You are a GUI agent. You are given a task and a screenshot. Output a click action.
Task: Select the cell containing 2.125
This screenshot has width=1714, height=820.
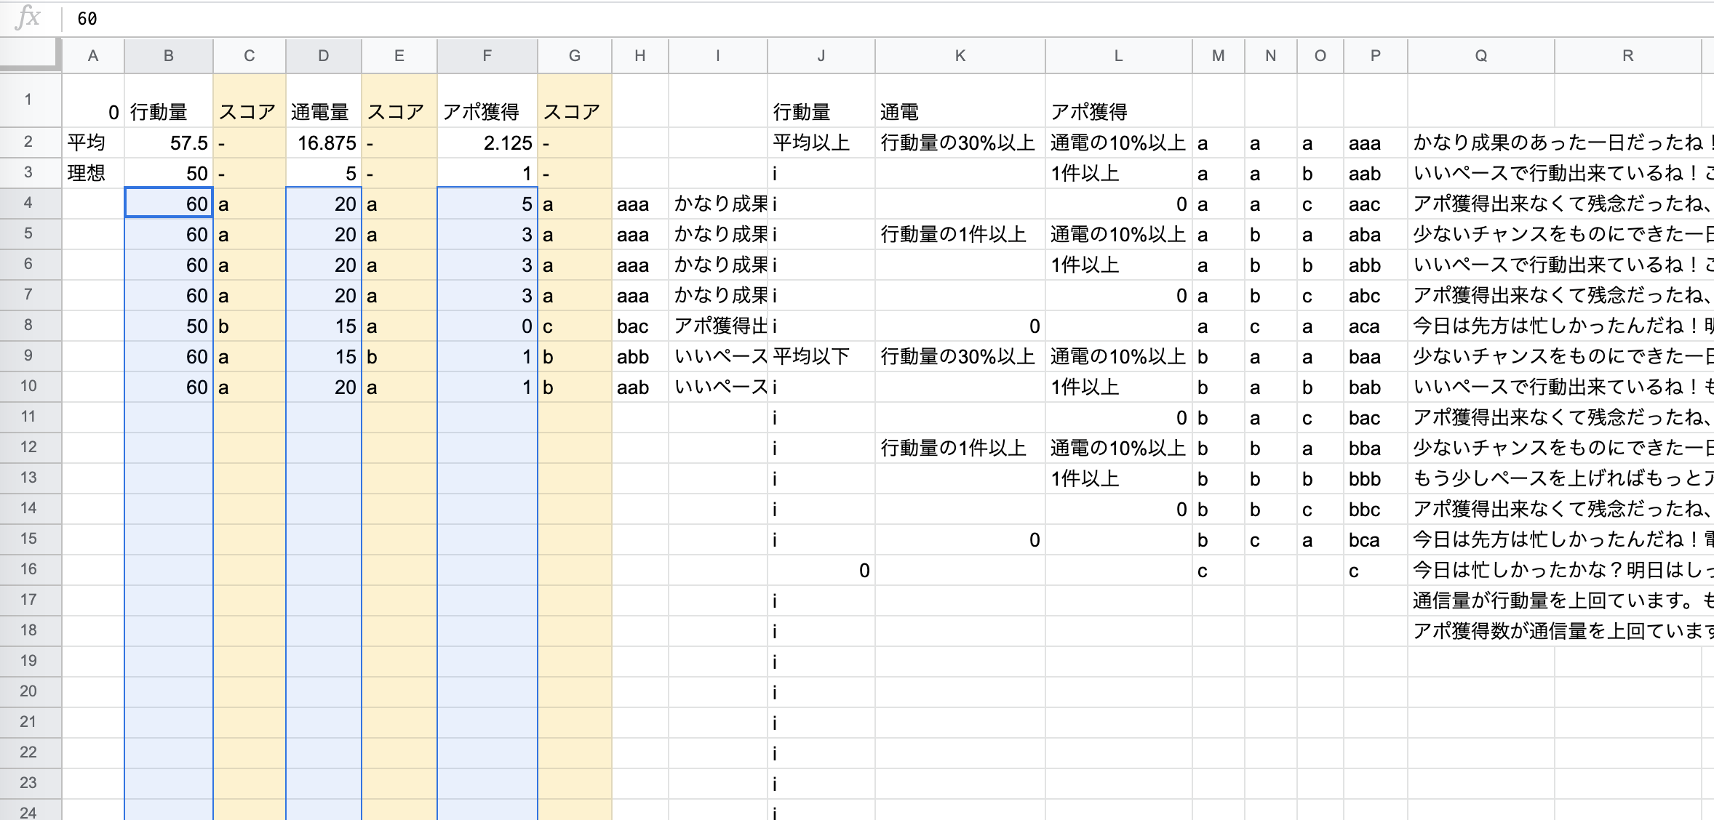pyautogui.click(x=486, y=142)
